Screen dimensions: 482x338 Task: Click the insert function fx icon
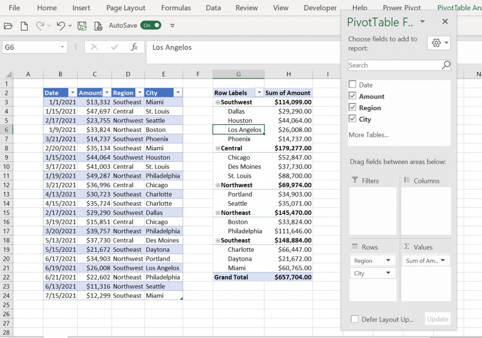(x=134, y=47)
